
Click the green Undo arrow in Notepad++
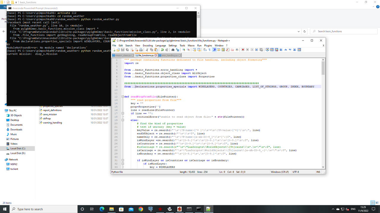coord(162,50)
